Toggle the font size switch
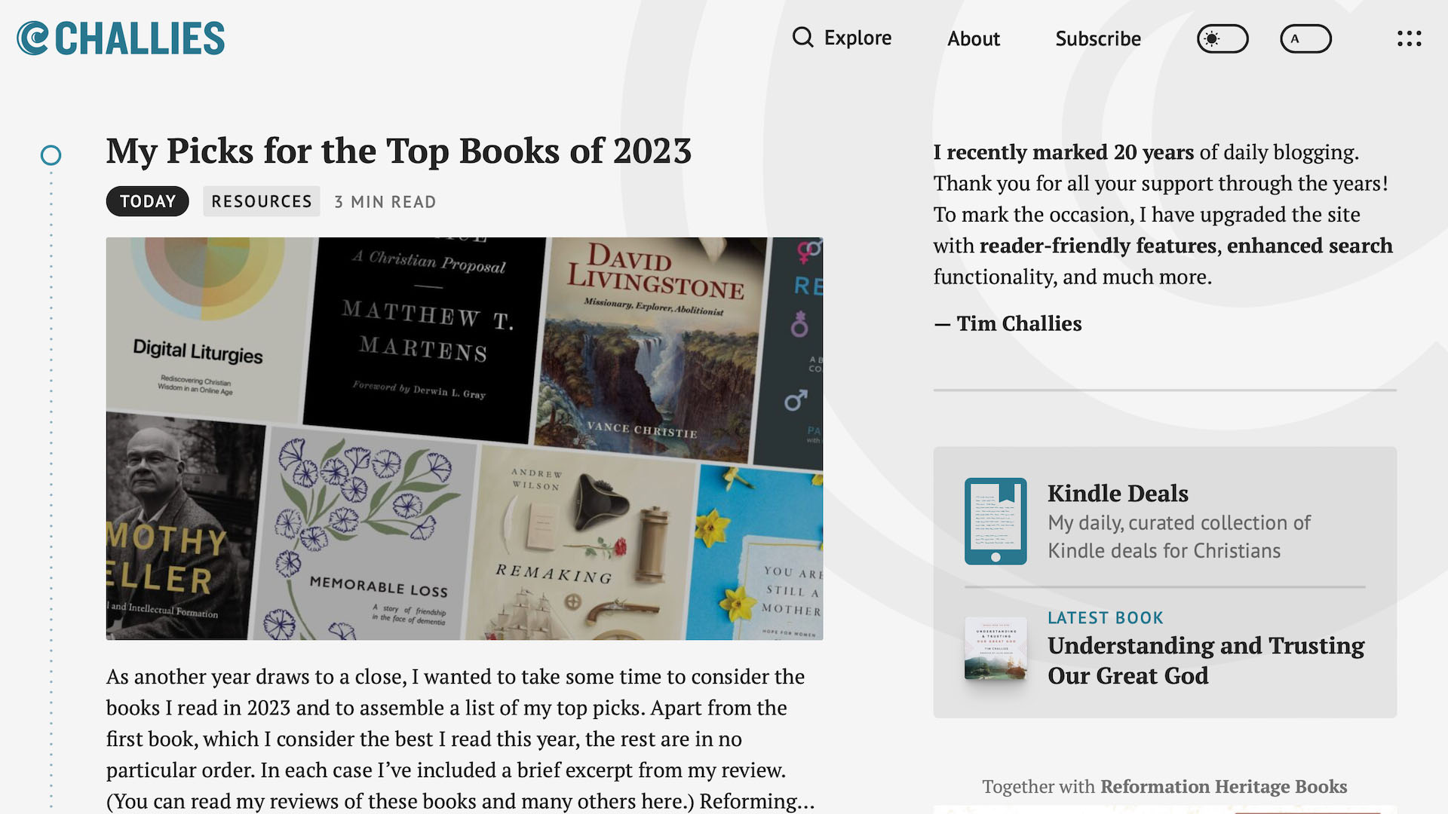This screenshot has width=1448, height=814. click(x=1305, y=38)
